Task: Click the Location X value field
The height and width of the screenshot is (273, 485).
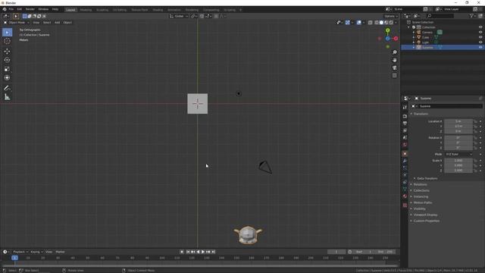Action: click(x=458, y=121)
